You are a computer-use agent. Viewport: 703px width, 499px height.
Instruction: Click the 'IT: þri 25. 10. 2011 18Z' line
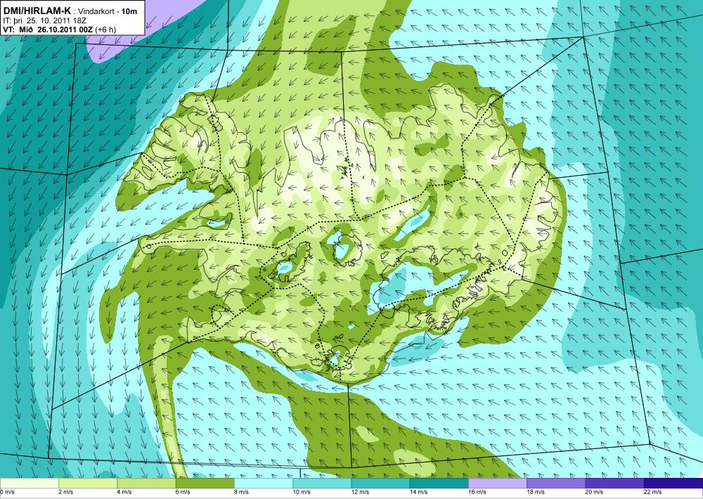[44, 20]
